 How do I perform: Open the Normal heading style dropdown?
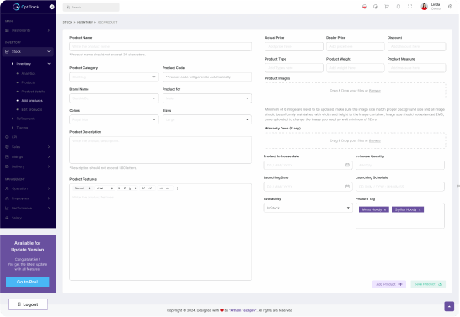83,188
